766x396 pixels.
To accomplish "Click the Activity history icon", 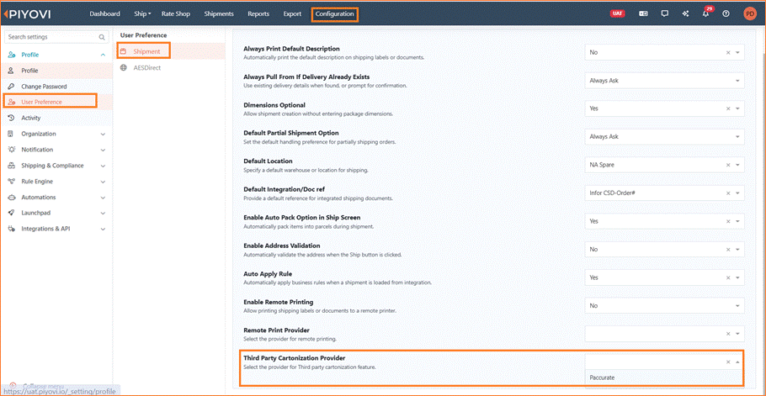I will pos(11,118).
